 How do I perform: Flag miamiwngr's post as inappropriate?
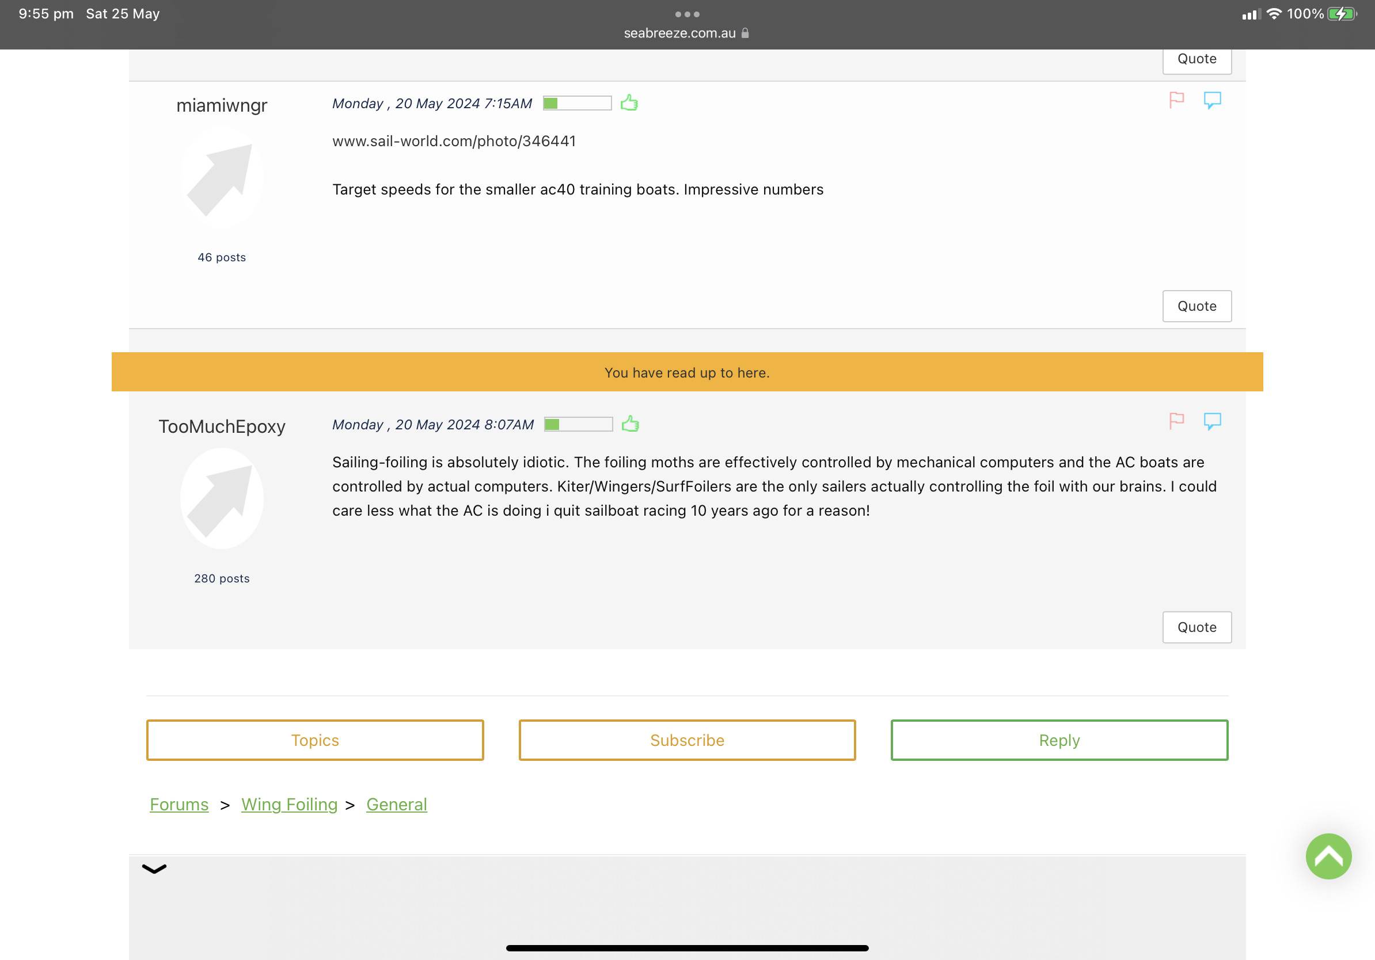click(1176, 100)
